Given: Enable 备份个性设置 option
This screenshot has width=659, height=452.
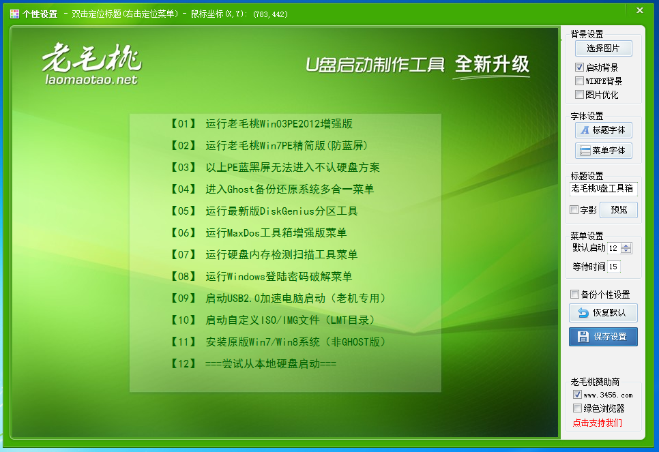Looking at the screenshot, I should coord(574,294).
